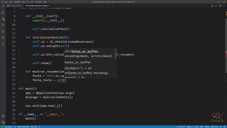Click 'QApplication(sys.argv)' on line 26
The width and height of the screenshot is (227, 128).
(x=55, y=93)
